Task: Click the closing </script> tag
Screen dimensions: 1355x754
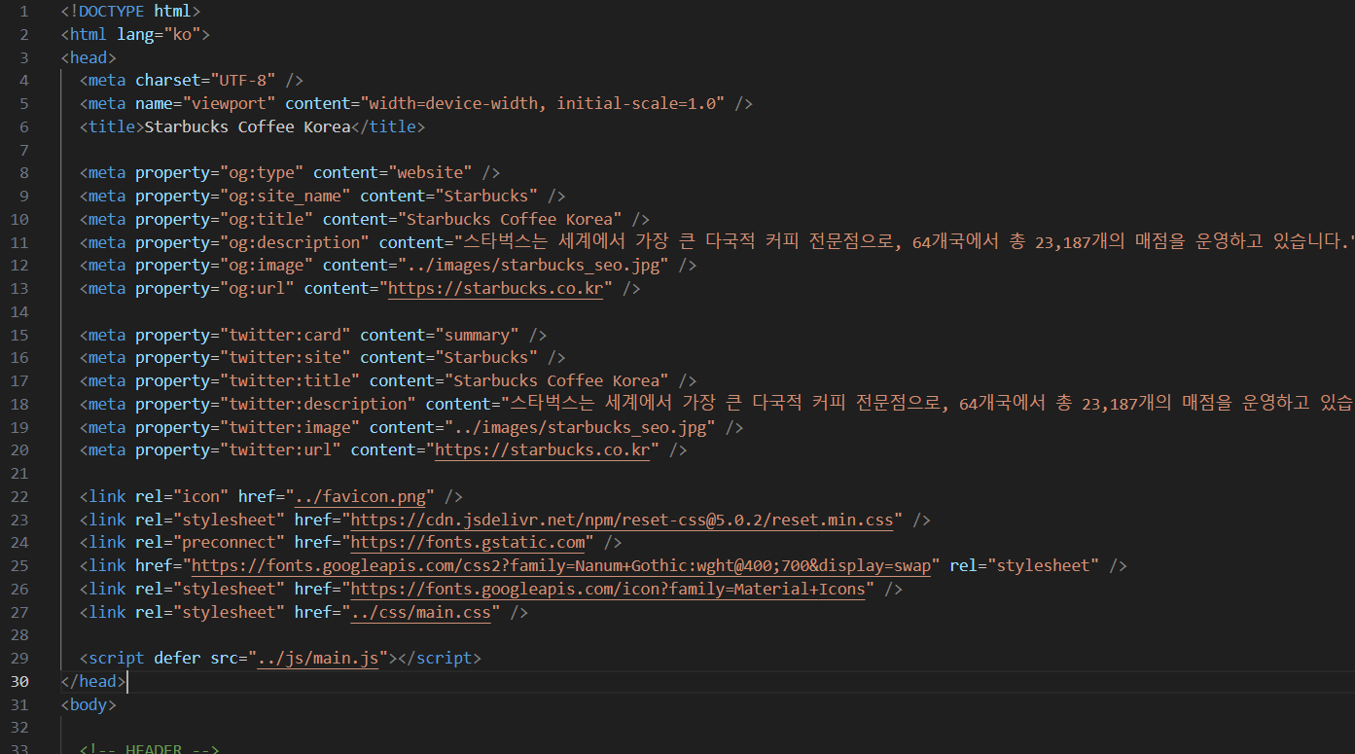Action: [x=440, y=659]
